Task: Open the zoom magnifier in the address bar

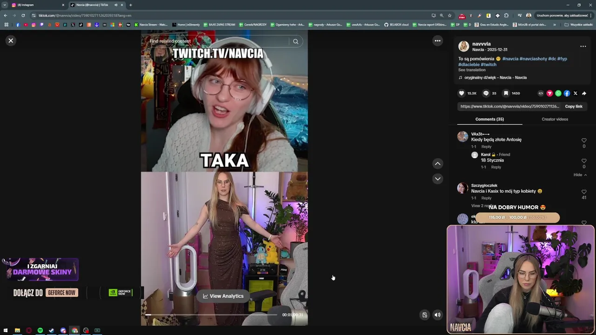Action: click(441, 15)
